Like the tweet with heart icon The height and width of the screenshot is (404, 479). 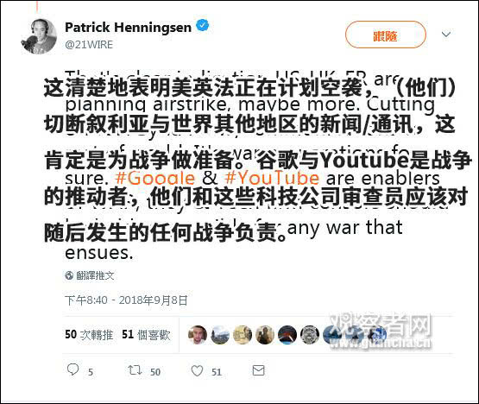tap(197, 370)
